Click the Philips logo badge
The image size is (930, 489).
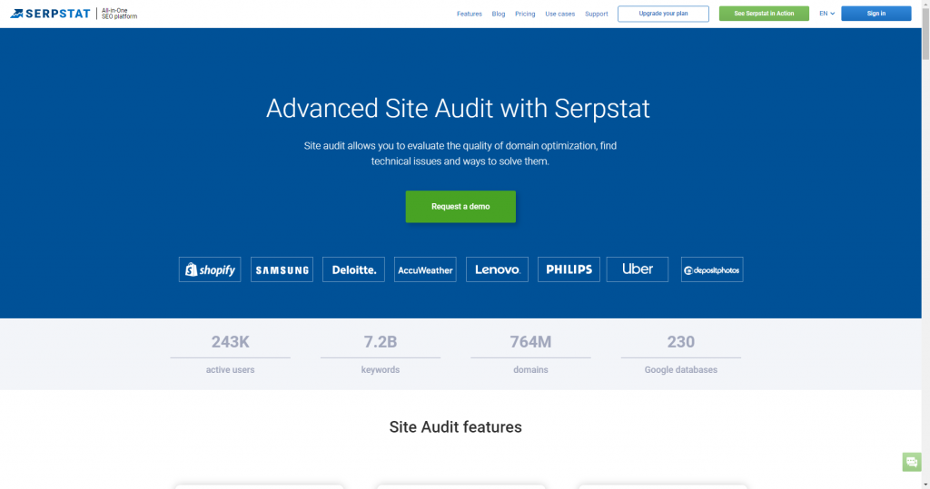point(569,269)
